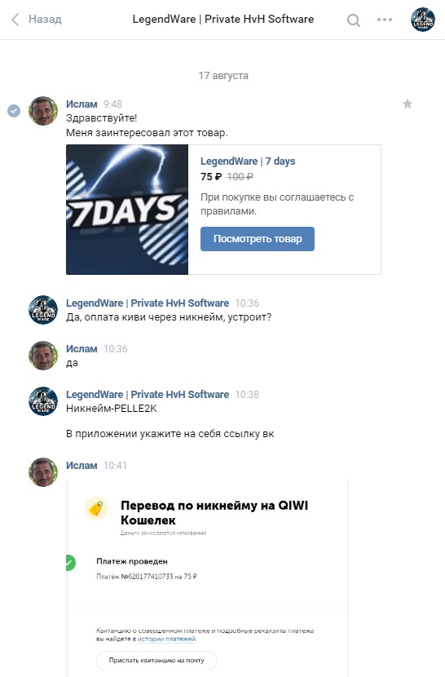Mark first message with the star icon
The height and width of the screenshot is (677, 445).
click(408, 104)
